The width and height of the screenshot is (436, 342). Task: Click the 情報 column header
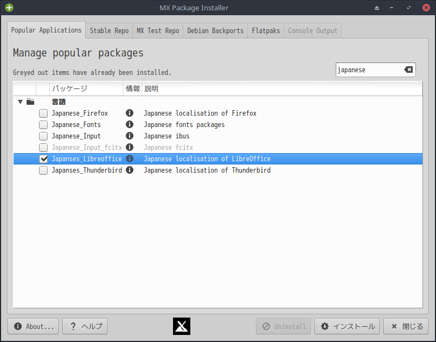pyautogui.click(x=133, y=89)
